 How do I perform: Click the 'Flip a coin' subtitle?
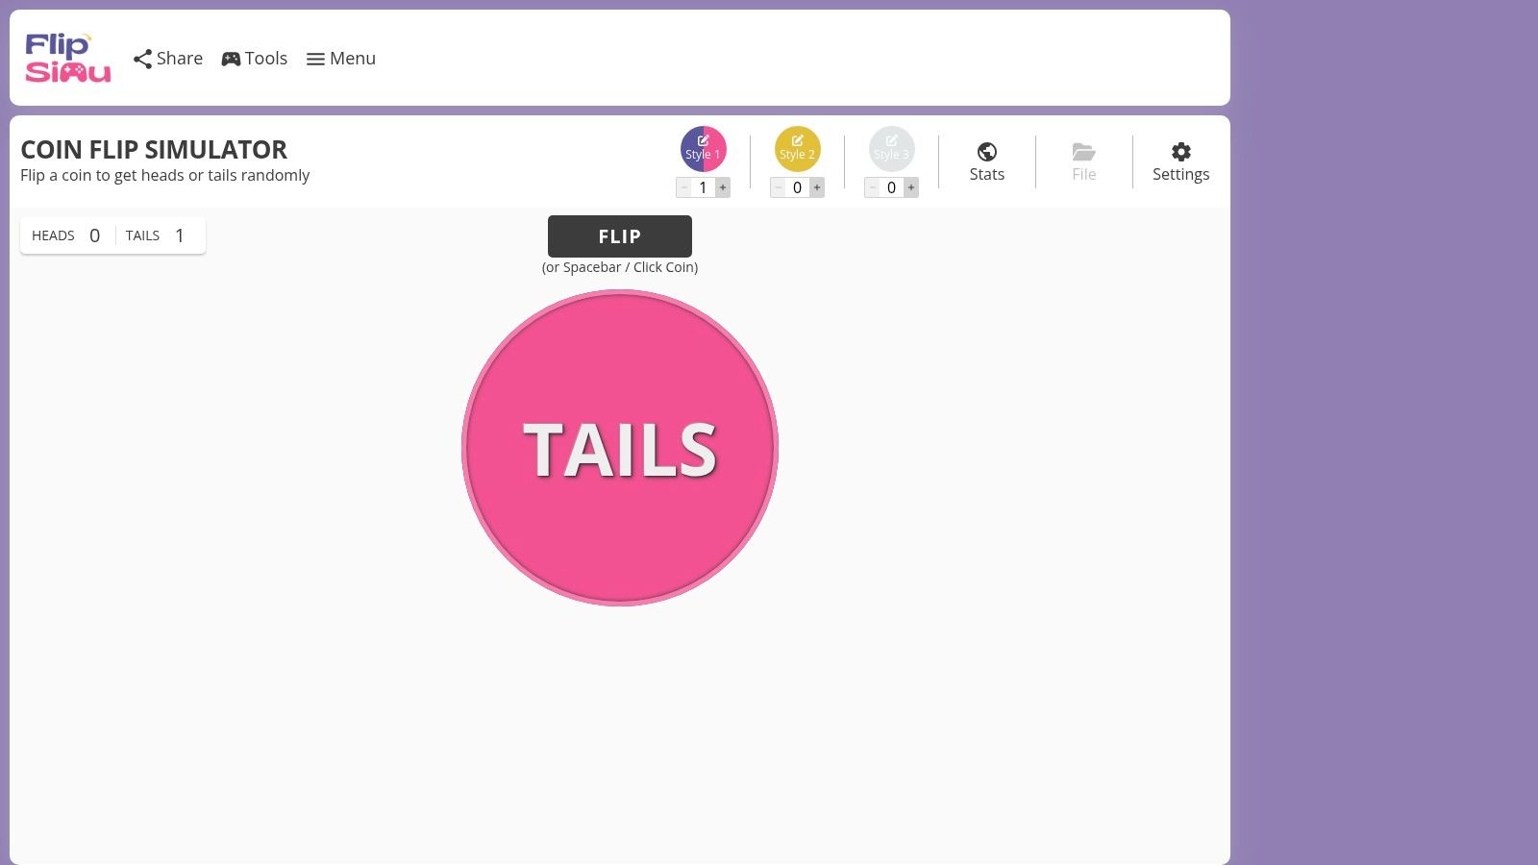click(x=165, y=175)
